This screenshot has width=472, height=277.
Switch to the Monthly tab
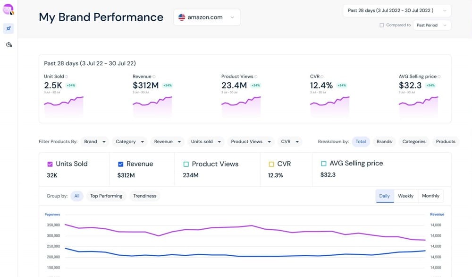pos(430,196)
